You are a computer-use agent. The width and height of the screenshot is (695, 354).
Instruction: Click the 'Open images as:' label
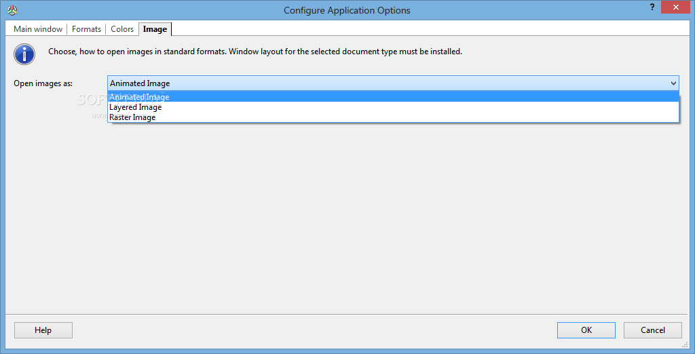[43, 83]
